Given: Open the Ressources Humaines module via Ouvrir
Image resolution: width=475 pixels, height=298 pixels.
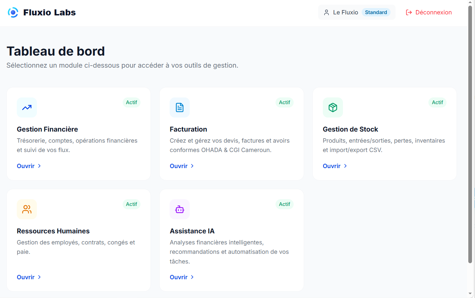Looking at the screenshot, I should coord(29,277).
